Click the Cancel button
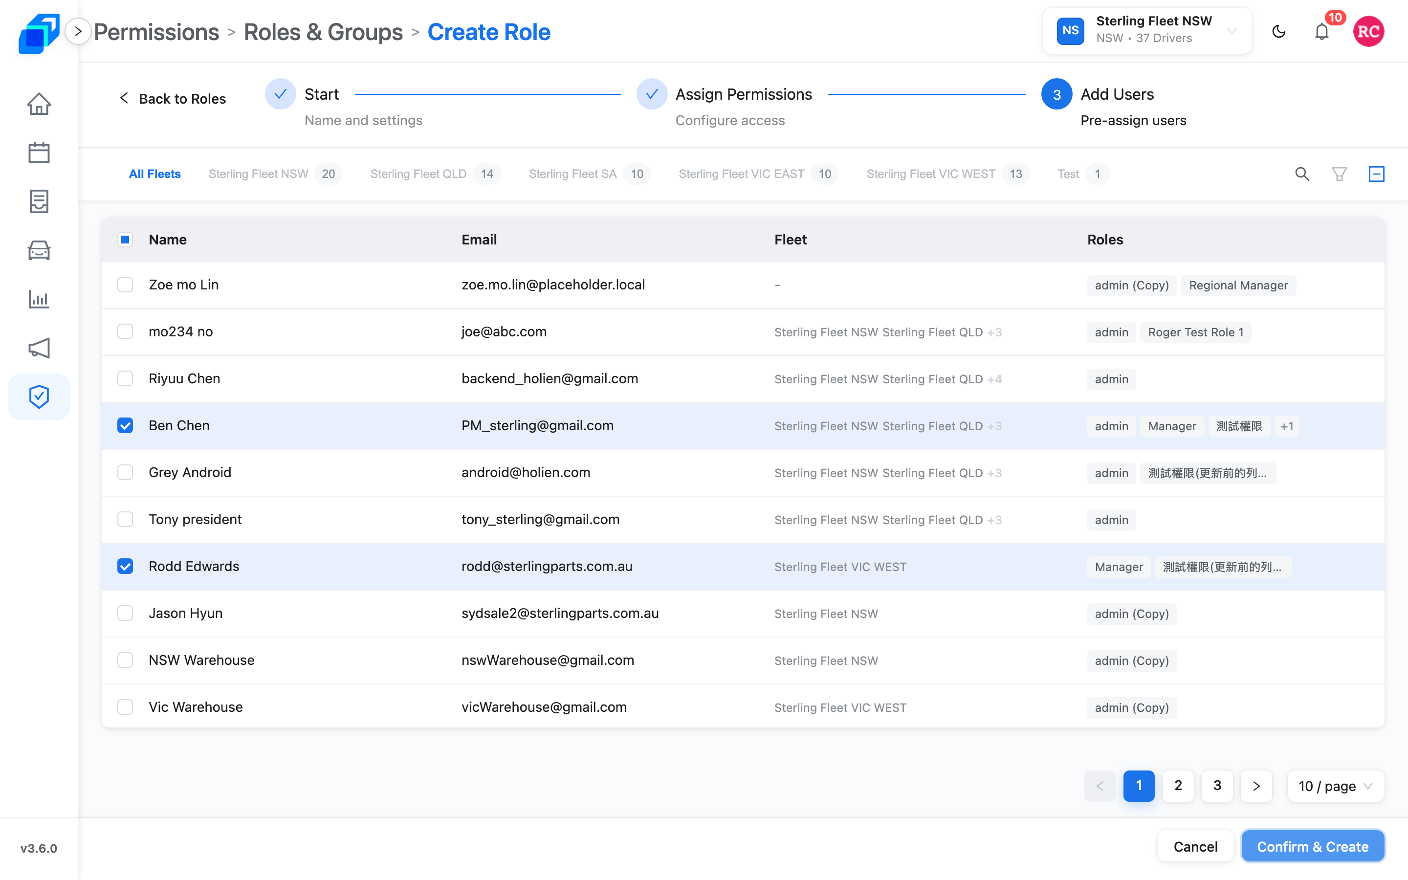 1195,846
